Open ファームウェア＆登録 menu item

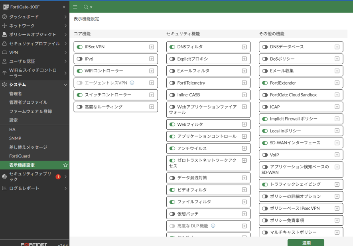coord(30,111)
